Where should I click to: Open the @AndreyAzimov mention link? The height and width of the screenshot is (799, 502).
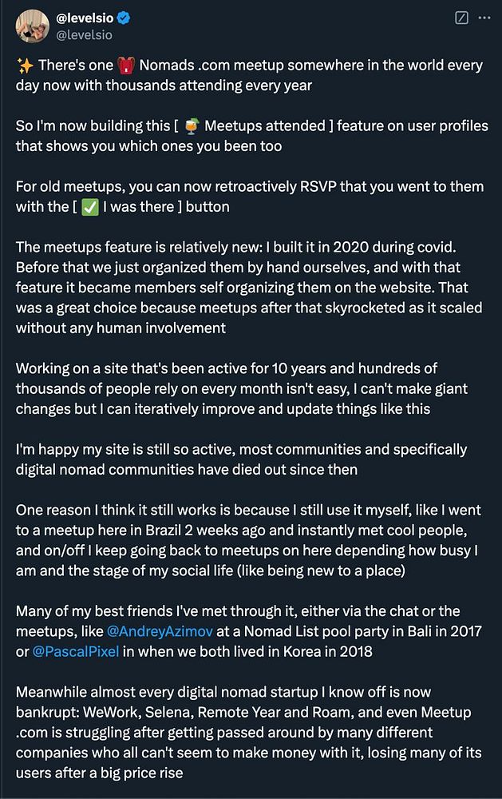(x=160, y=631)
